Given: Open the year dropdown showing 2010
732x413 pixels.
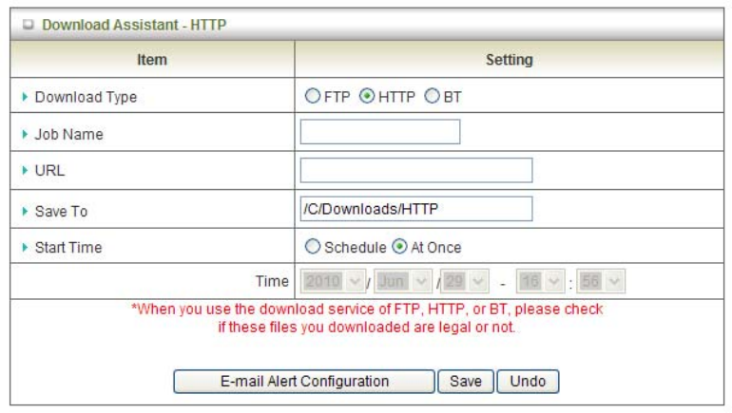Looking at the screenshot, I should click(x=336, y=282).
